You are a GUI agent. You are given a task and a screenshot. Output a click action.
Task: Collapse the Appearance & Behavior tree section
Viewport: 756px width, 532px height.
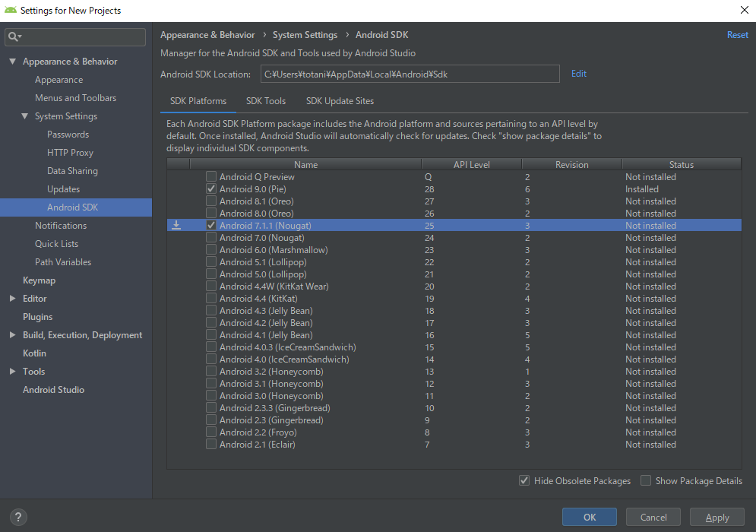point(12,62)
